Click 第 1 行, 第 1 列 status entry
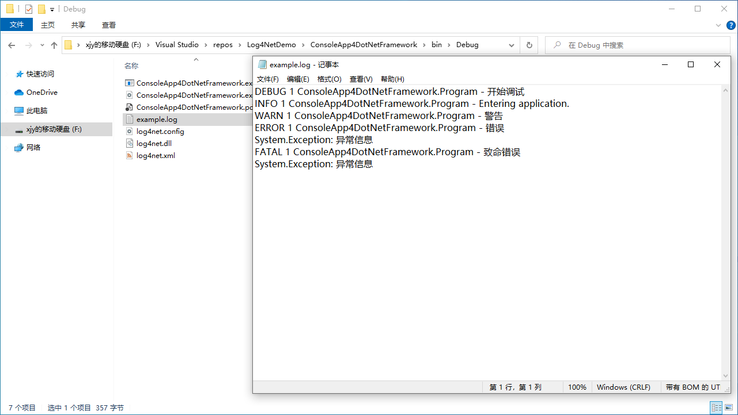The image size is (738, 415). pyautogui.click(x=516, y=387)
